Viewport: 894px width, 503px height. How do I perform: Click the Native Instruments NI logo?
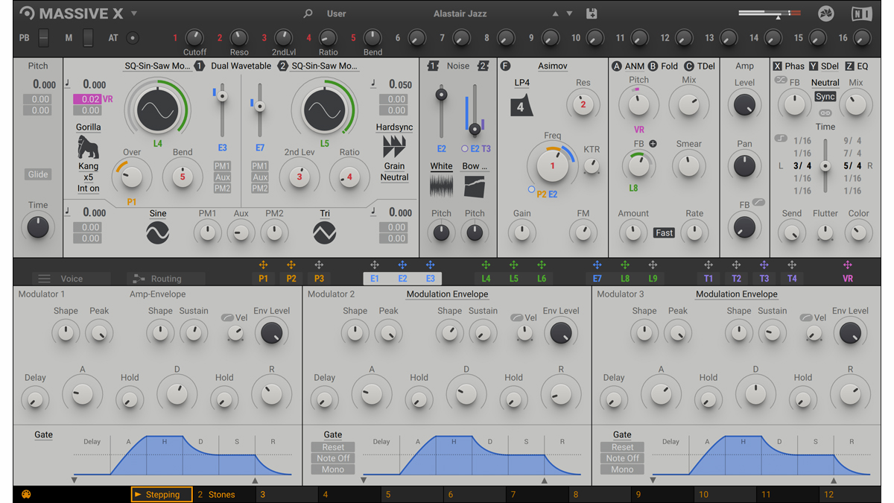[861, 13]
